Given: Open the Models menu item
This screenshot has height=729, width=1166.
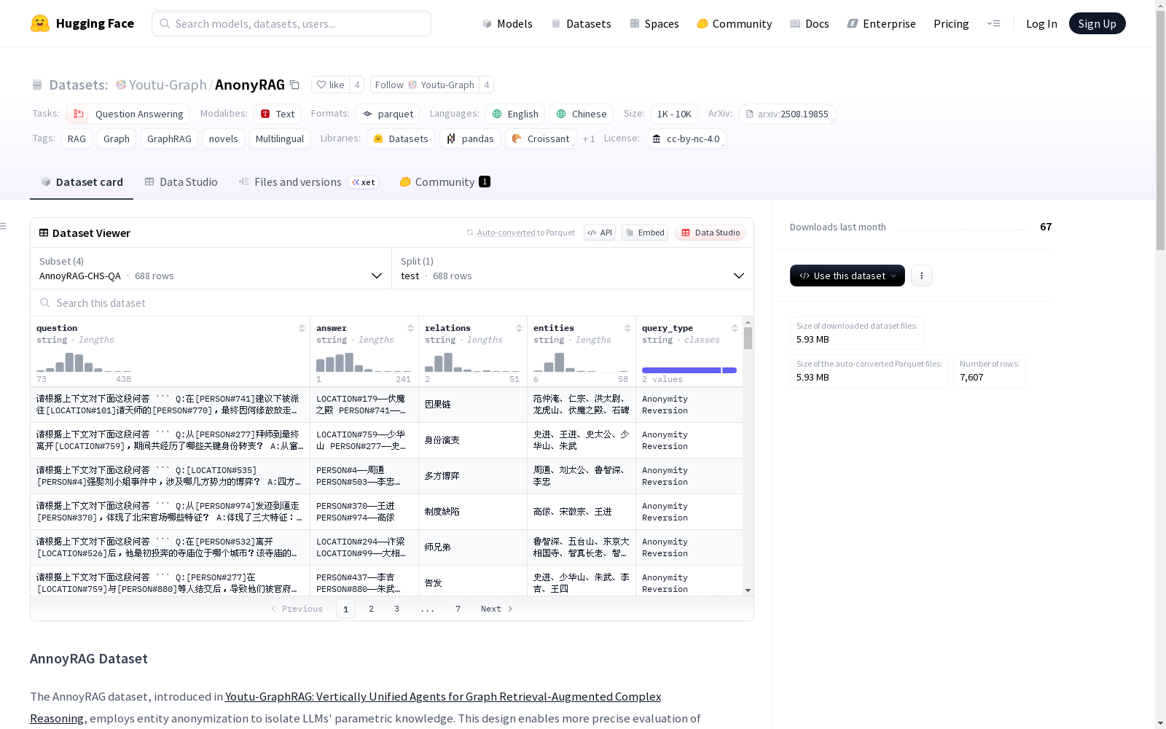Looking at the screenshot, I should click(x=507, y=23).
